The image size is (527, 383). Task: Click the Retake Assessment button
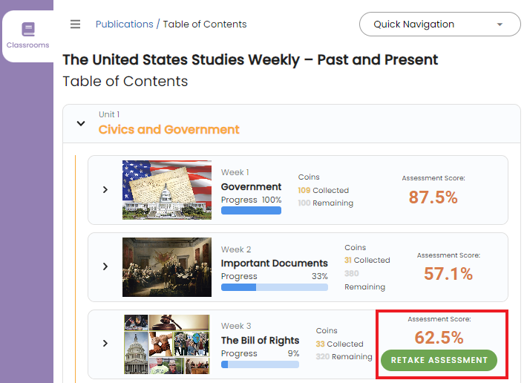click(439, 361)
